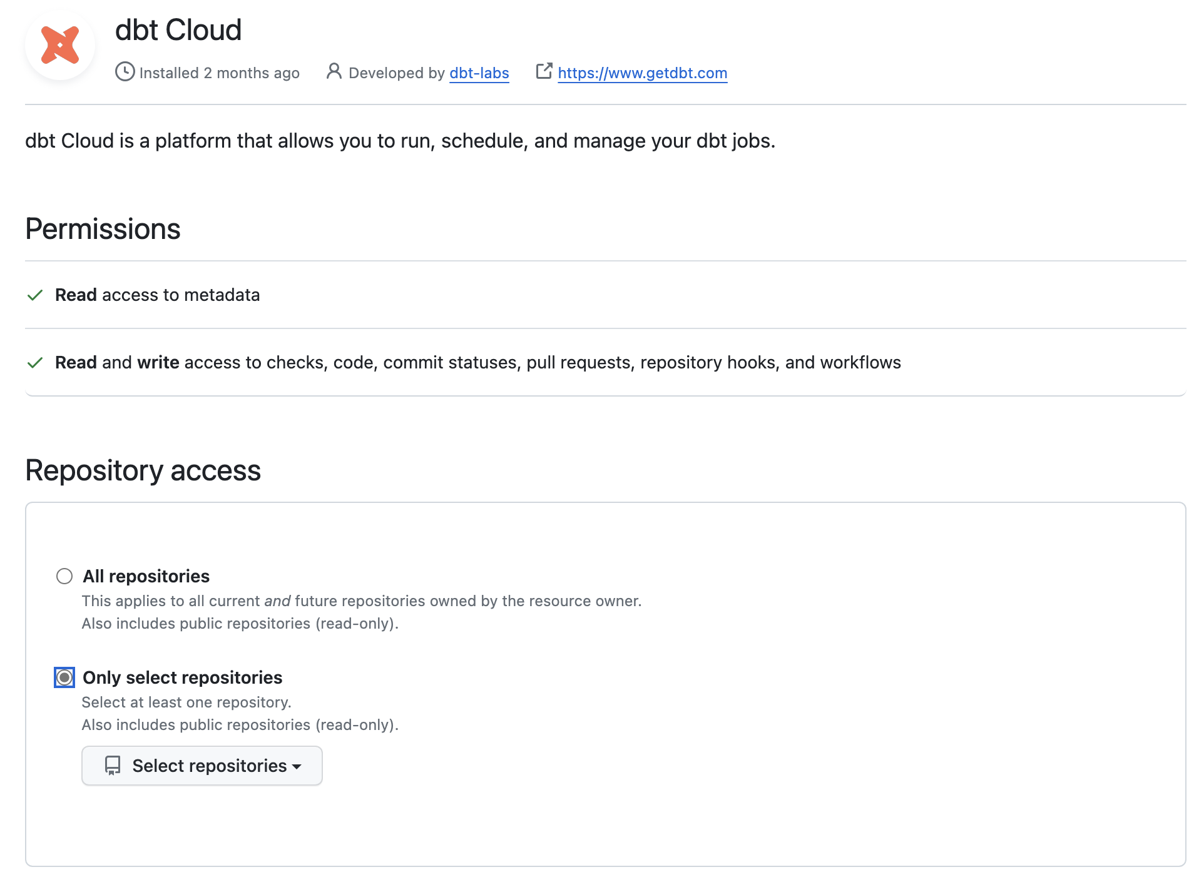1189x882 pixels.
Task: Click the Select at least one repository text
Action: pos(186,702)
